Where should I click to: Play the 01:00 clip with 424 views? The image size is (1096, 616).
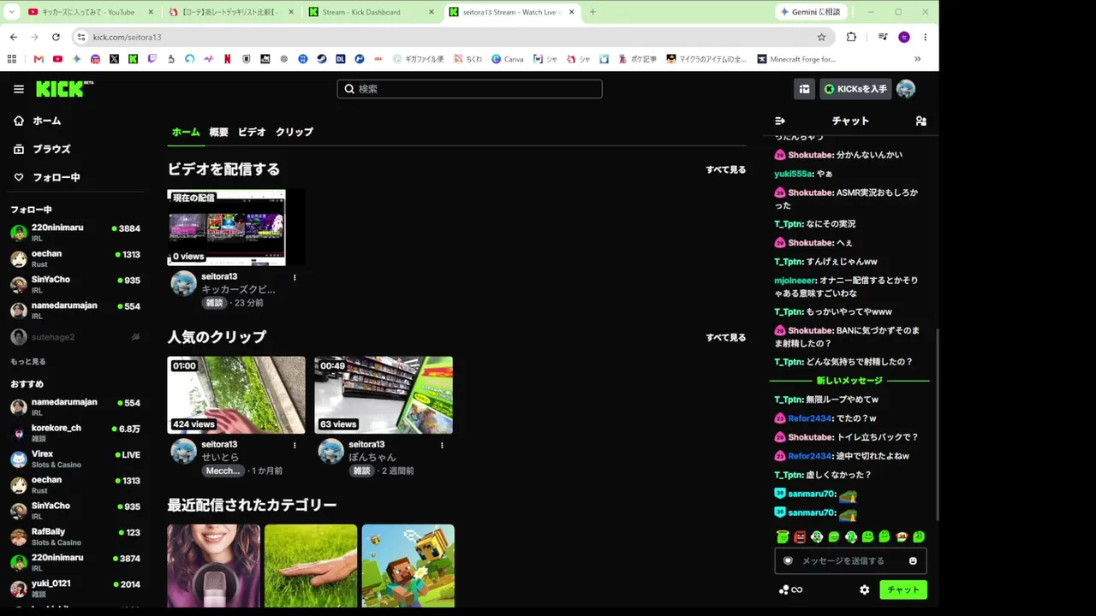point(236,395)
